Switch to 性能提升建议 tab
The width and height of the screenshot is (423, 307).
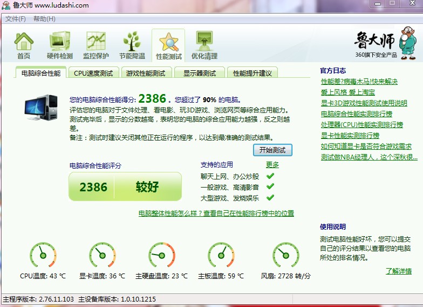(253, 73)
